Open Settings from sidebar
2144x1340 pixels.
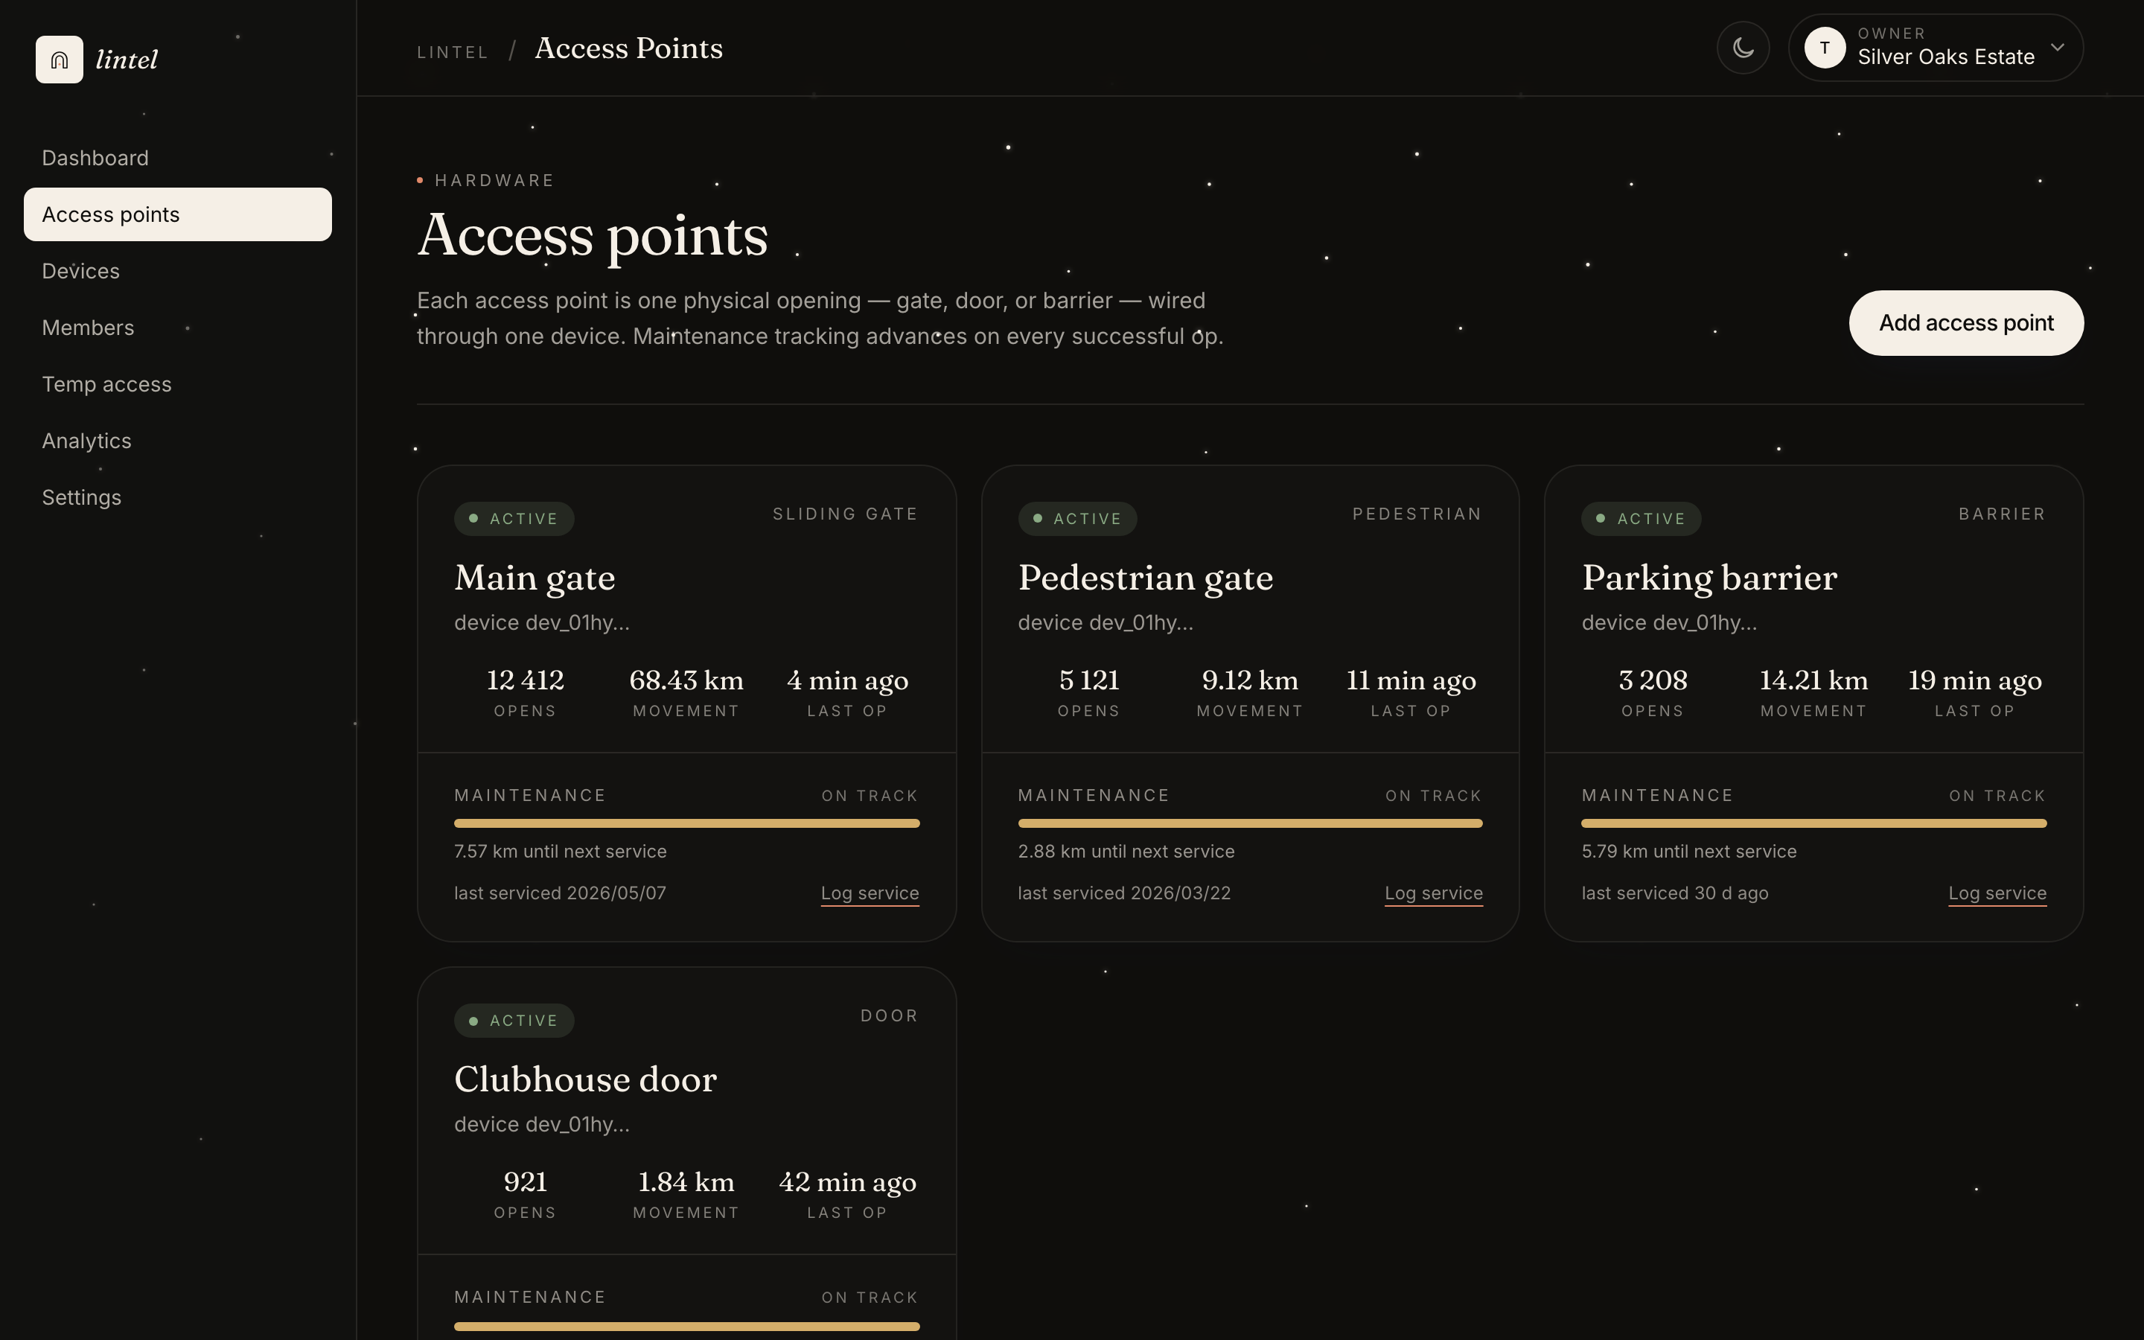pyautogui.click(x=177, y=498)
